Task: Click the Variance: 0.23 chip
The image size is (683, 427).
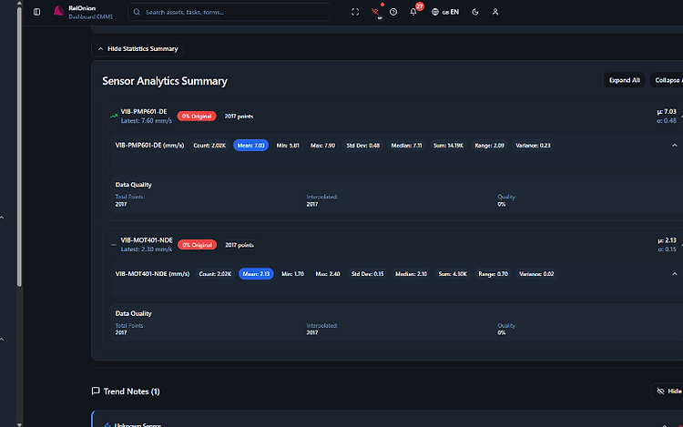Action: point(533,146)
